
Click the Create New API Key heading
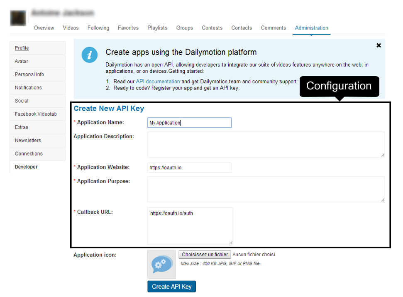(109, 109)
